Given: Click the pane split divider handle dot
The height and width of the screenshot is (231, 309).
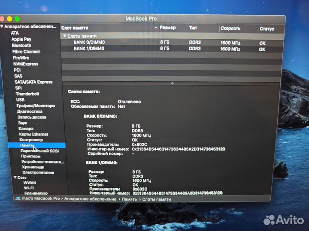Looking at the screenshot, I should 173,83.
